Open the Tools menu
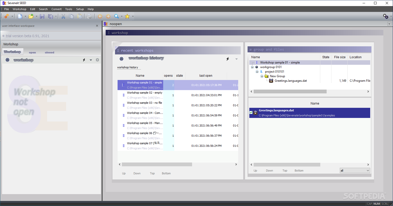This screenshot has width=393, height=206. tap(69, 9)
